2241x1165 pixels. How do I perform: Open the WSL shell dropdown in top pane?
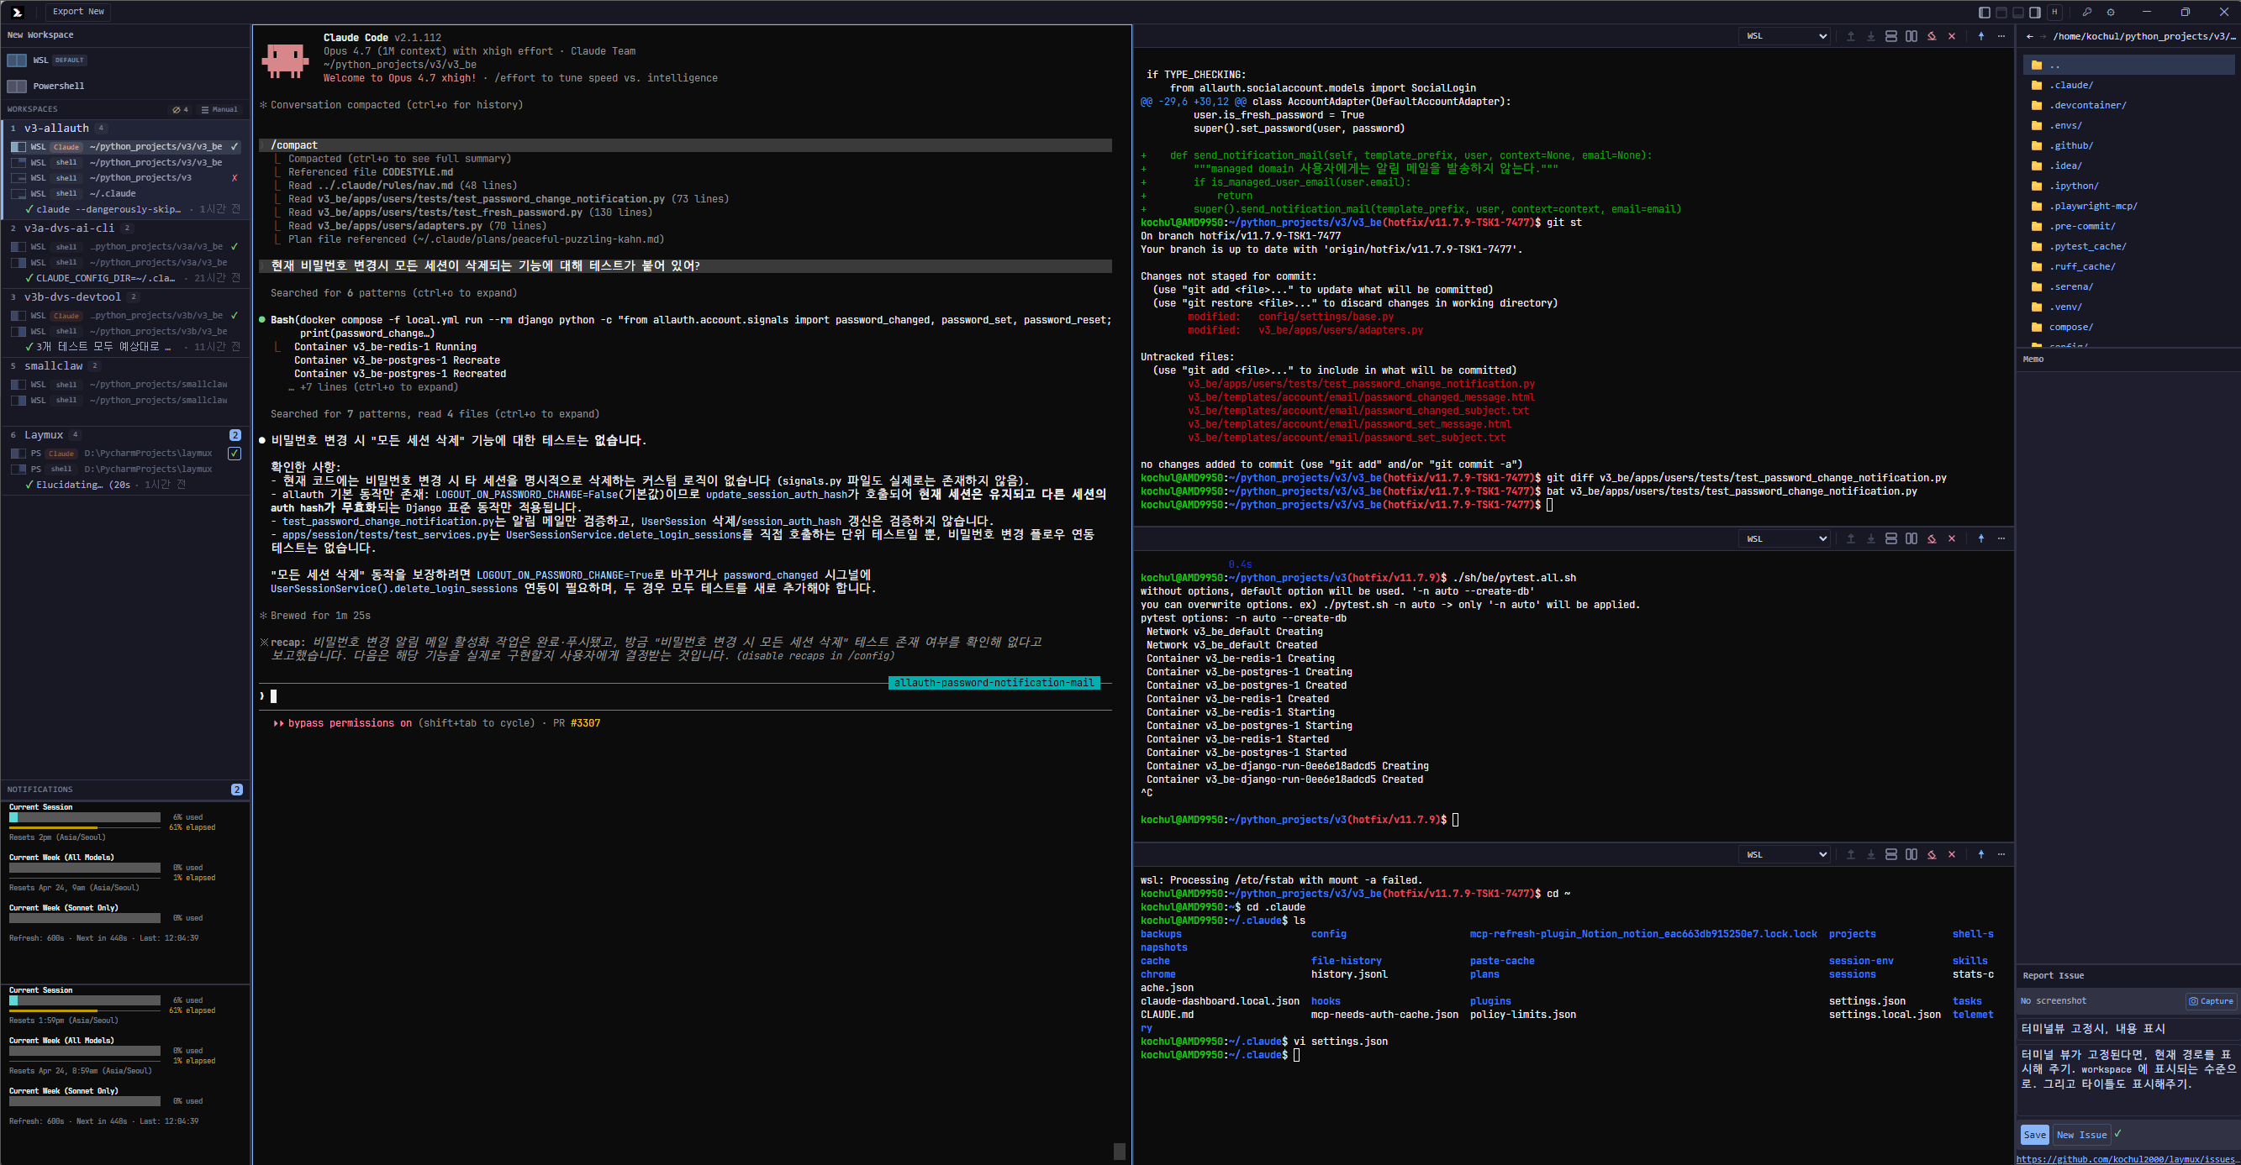tap(1784, 35)
